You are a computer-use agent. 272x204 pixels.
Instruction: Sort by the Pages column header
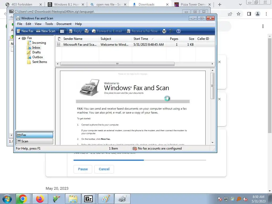[173, 39]
